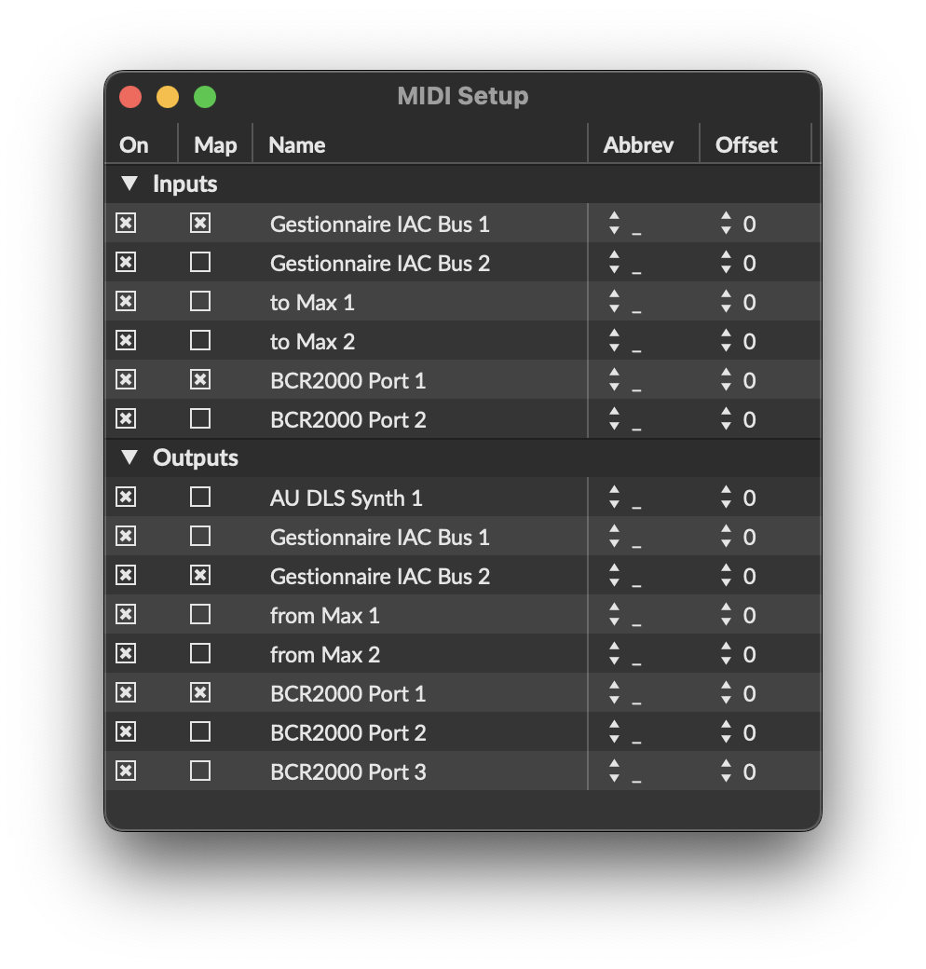Uncheck Map for input BCR2000 Port 1
The image size is (926, 969).
200,379
